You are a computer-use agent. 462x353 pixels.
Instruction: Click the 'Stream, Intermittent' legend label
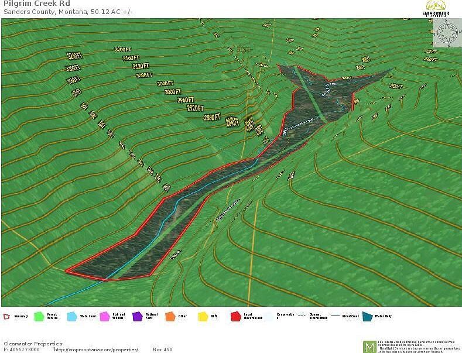coord(318,317)
